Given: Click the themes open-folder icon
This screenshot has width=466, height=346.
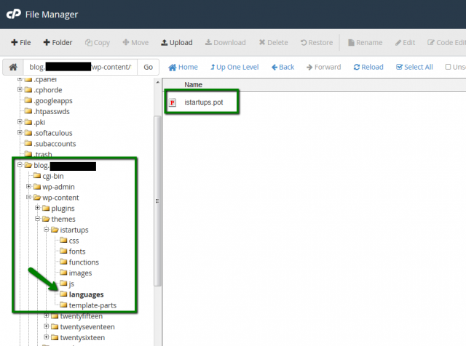Looking at the screenshot, I should [46, 219].
